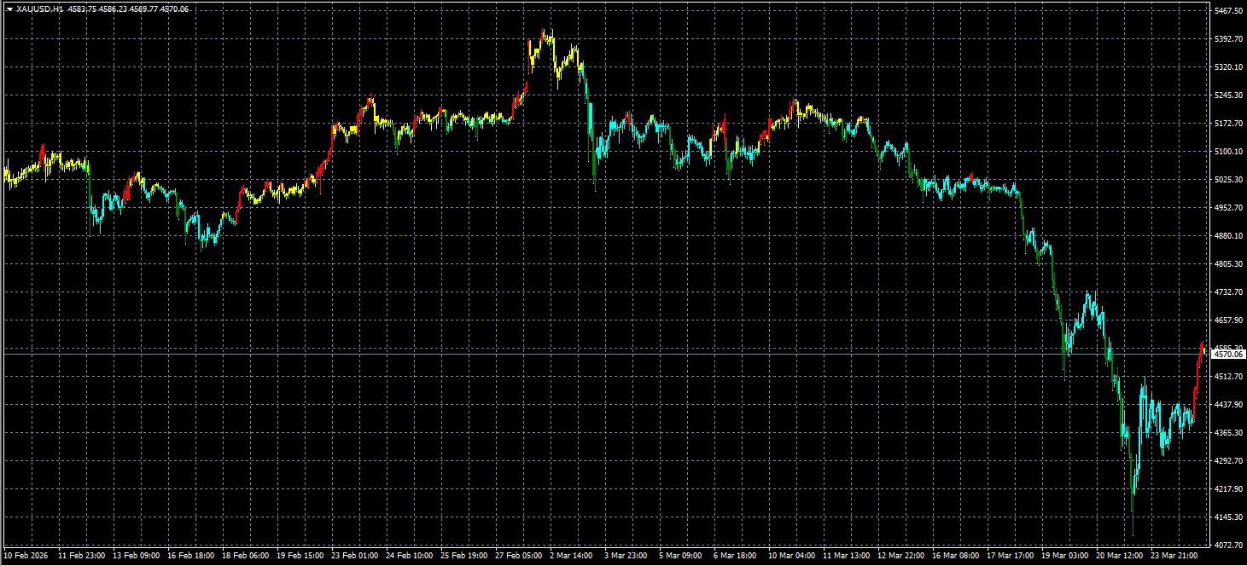Click the 24 Feb 10:00 time axis label

(410, 556)
